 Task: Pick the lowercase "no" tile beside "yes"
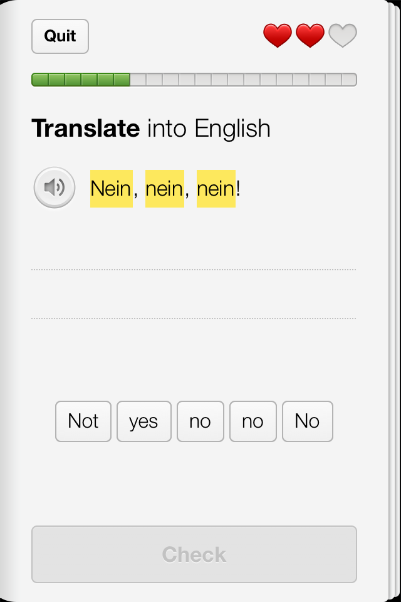pyautogui.click(x=200, y=421)
